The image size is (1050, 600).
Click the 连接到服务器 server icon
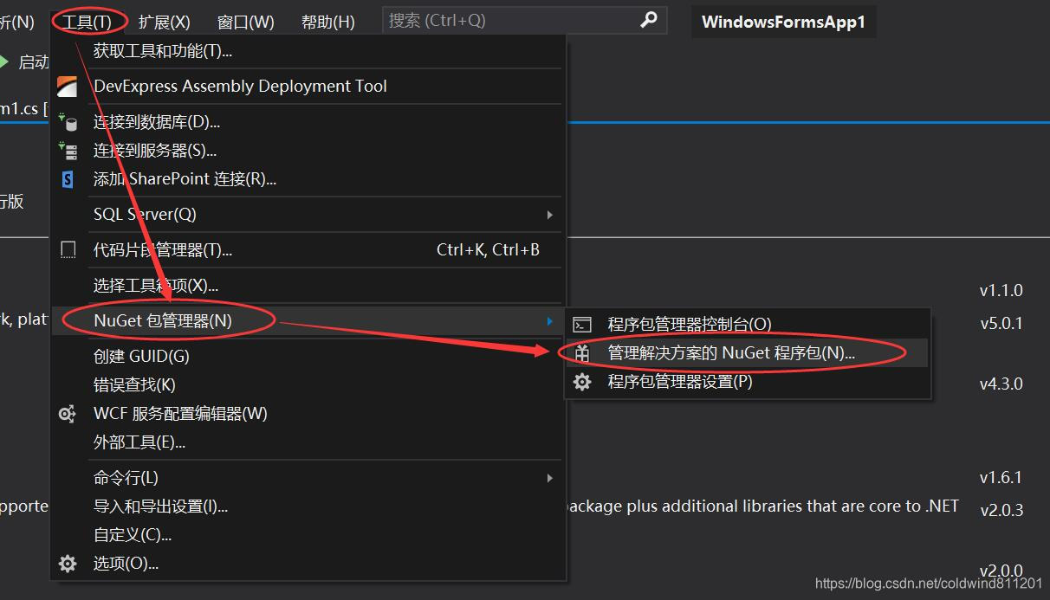click(68, 151)
